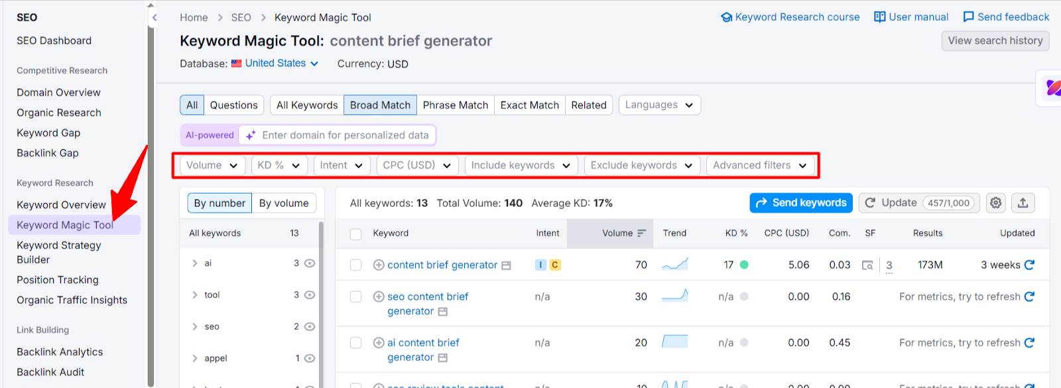
Task: Click the Update button
Action: [920, 203]
